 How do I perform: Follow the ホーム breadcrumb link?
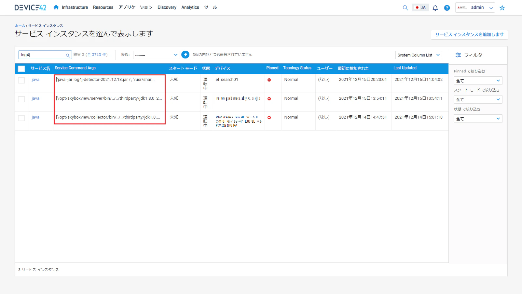(20, 26)
